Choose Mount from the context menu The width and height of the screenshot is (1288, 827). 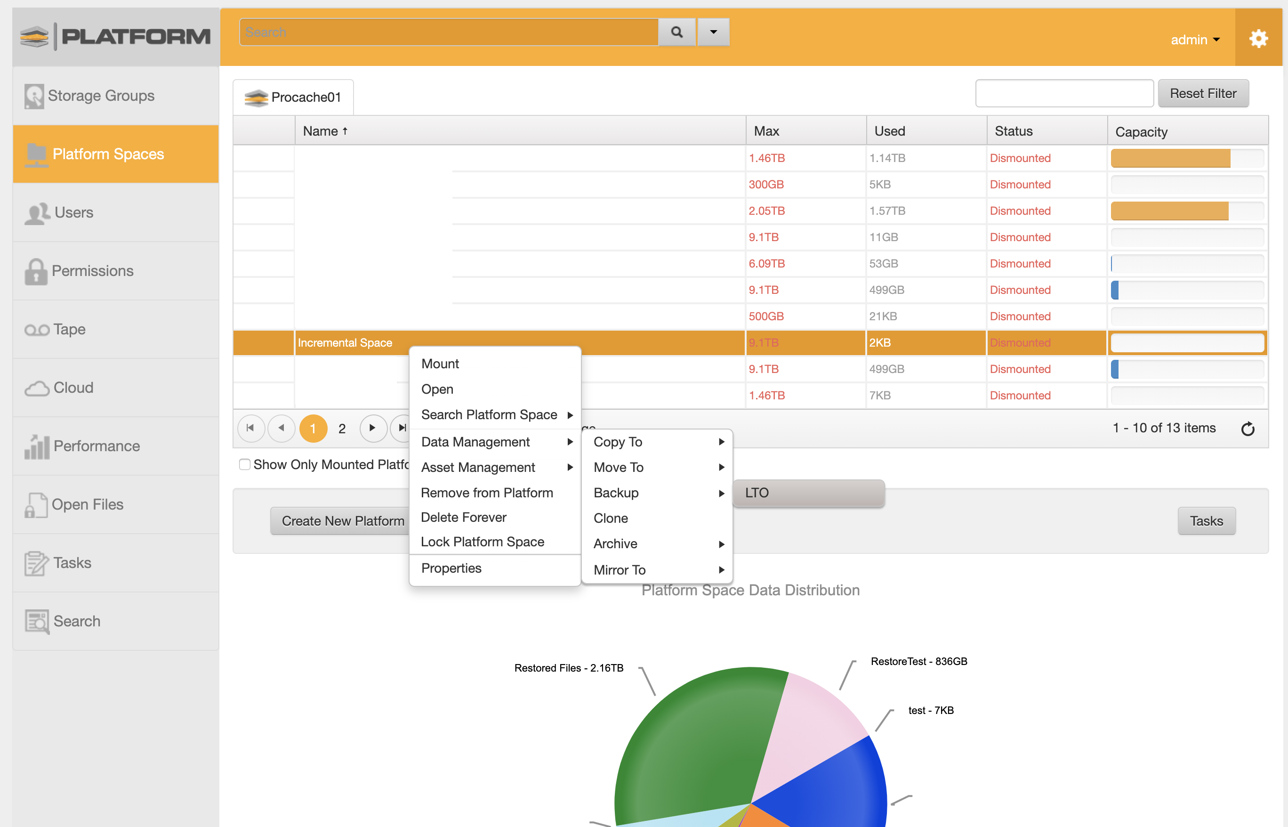pos(440,364)
